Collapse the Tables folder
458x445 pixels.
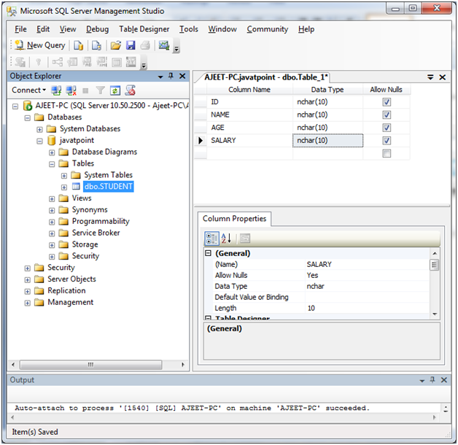(52, 164)
